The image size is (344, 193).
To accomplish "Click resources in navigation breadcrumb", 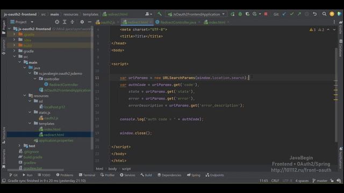I will coord(71,14).
